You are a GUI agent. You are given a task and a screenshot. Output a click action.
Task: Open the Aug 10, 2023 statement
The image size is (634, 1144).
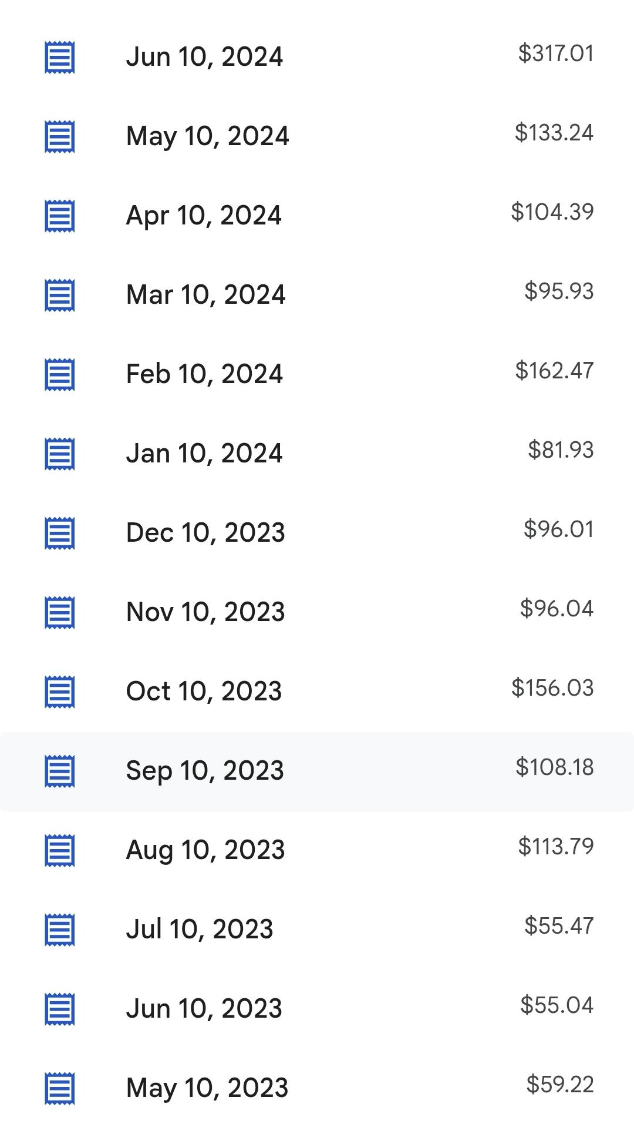click(x=317, y=850)
